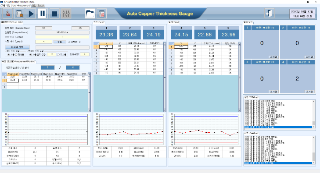Select unused radio in continuous detection group
Image resolution: width=320 pixels, height=173 pixels.
(x=58, y=55)
